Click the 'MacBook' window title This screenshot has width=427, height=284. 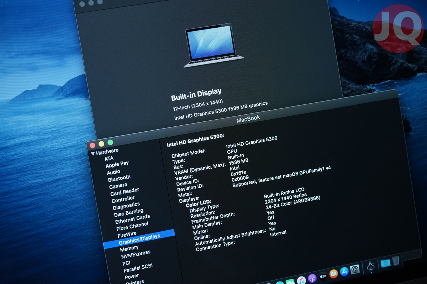(248, 119)
